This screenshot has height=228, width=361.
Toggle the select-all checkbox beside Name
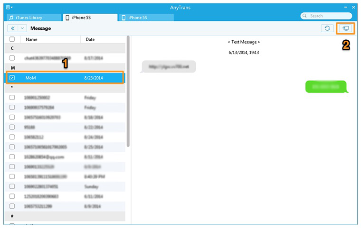[12, 39]
